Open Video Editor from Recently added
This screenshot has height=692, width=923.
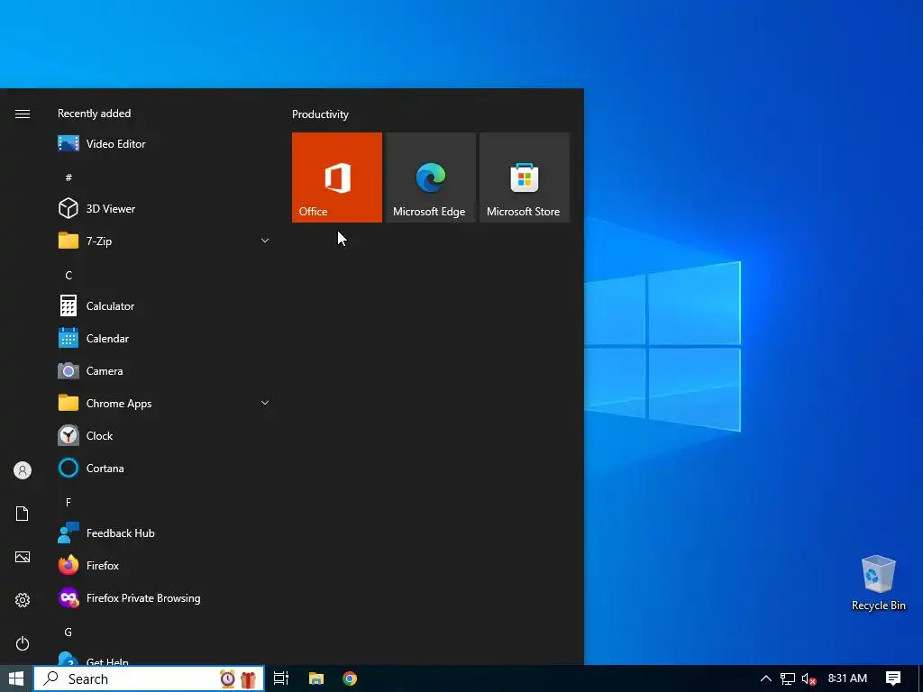[165, 143]
